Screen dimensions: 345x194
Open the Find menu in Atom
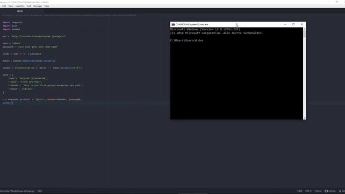(29, 6)
